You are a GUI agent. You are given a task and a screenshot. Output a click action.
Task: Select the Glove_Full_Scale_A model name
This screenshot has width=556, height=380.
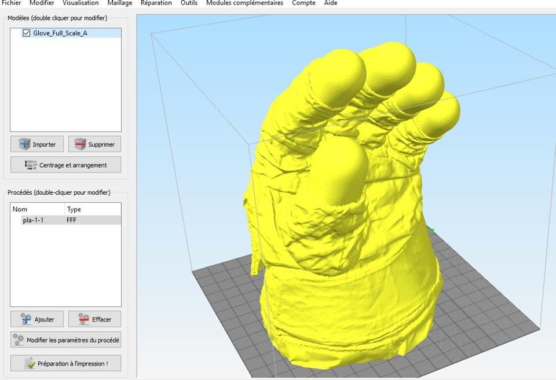click(x=60, y=33)
